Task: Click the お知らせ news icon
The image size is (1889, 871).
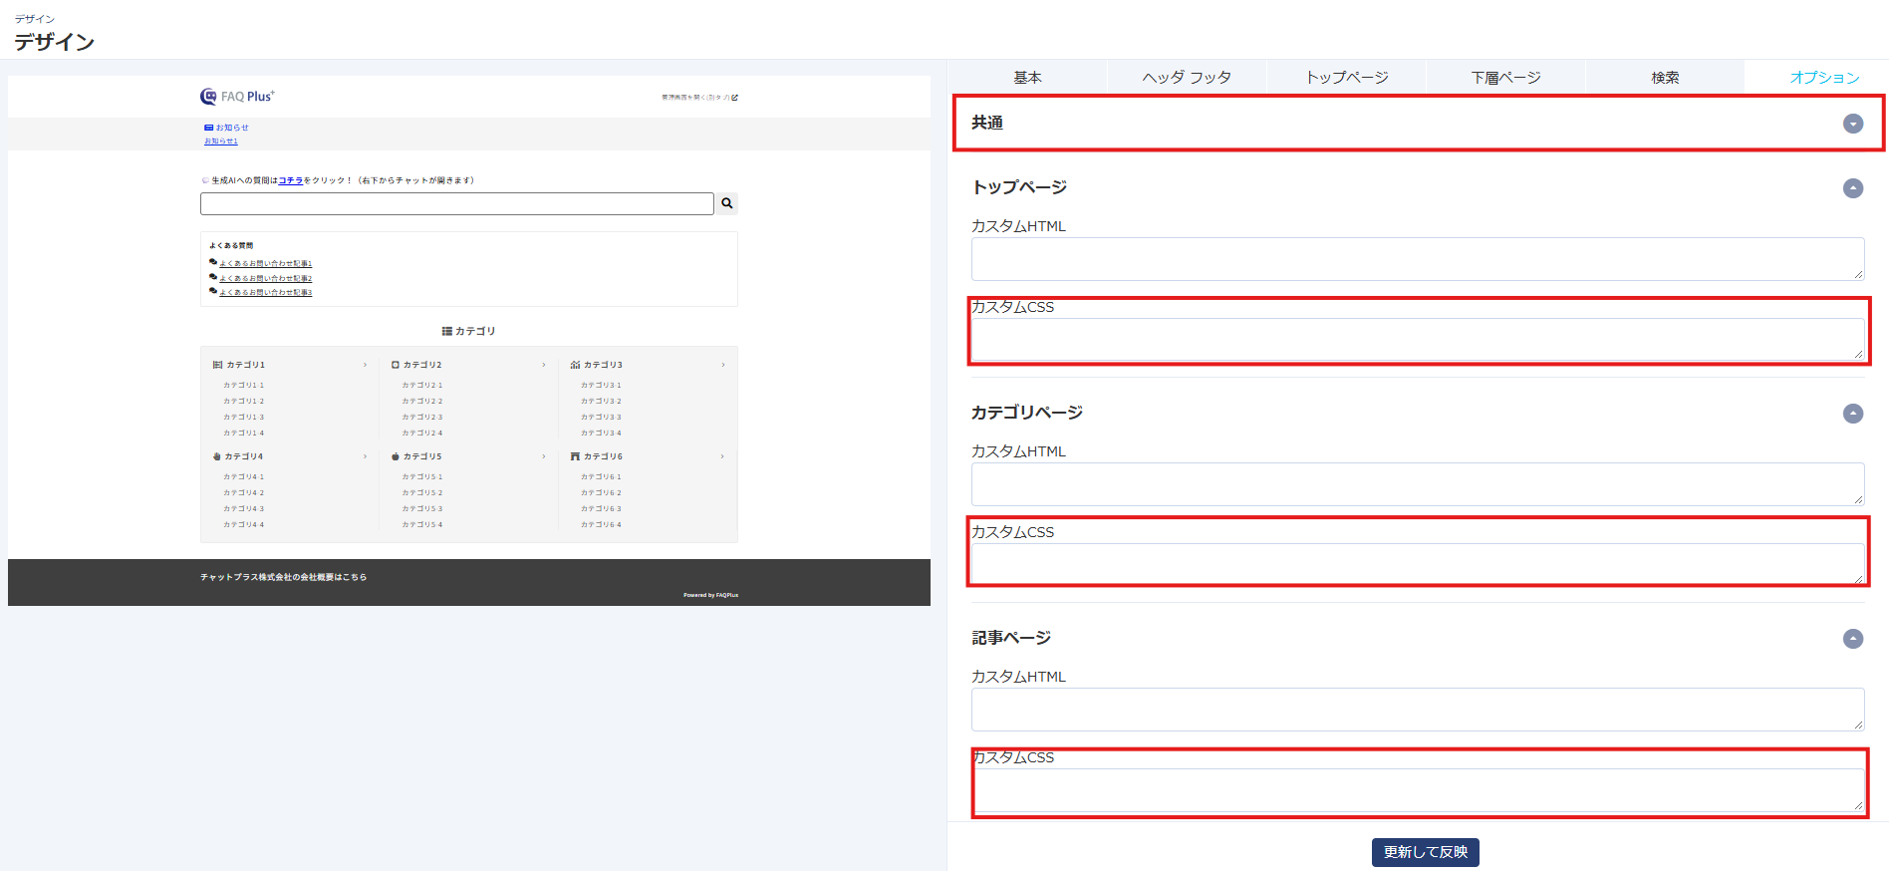Action: [209, 128]
